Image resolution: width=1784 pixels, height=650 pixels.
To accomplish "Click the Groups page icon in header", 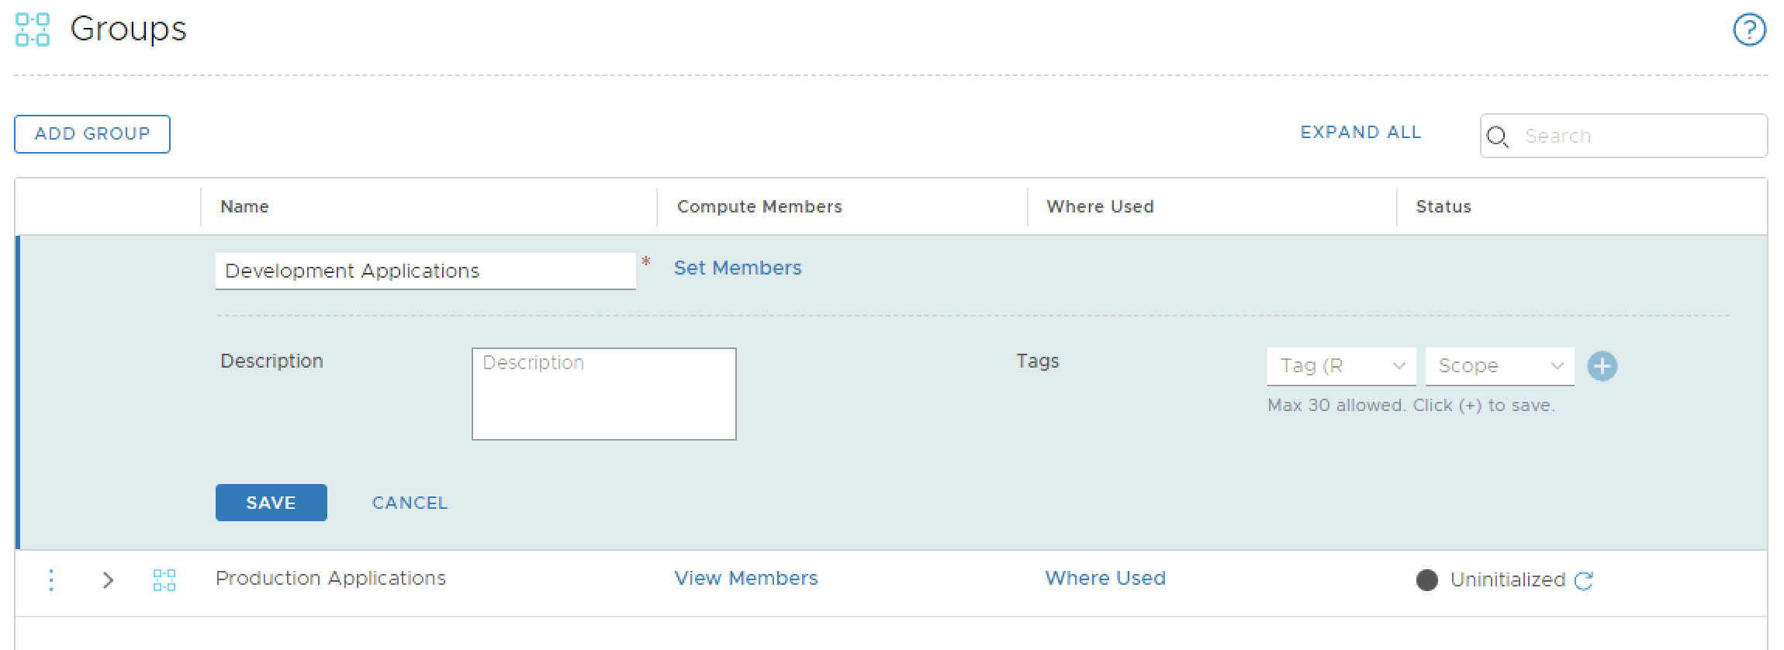I will click(x=33, y=29).
